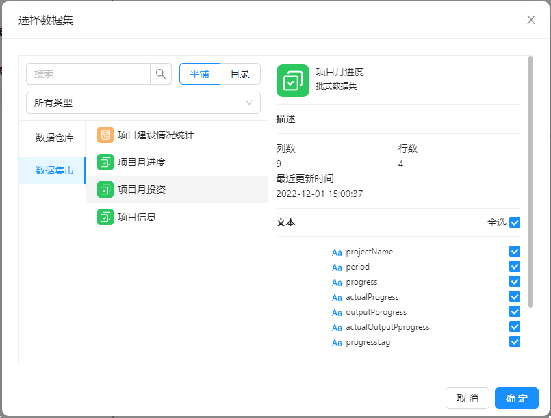Screen dimensions: 551x418
Task: Open the 所有类型 type dropdown
Action: pyautogui.click(x=143, y=103)
